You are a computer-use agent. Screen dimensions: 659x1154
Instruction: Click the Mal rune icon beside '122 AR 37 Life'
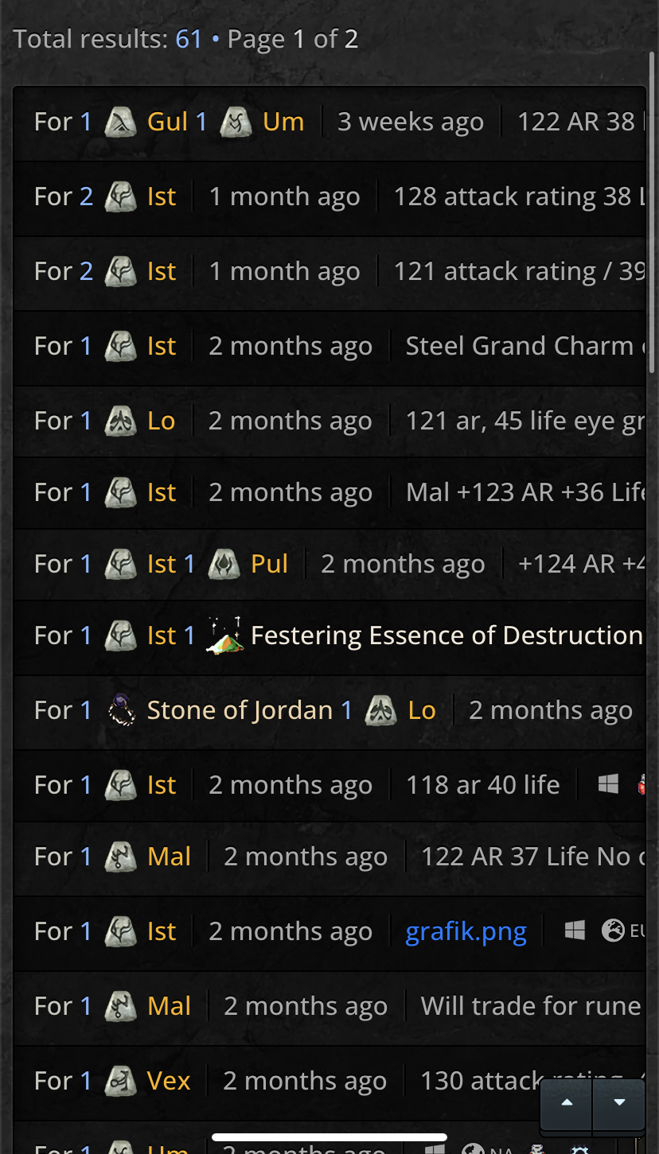121,857
